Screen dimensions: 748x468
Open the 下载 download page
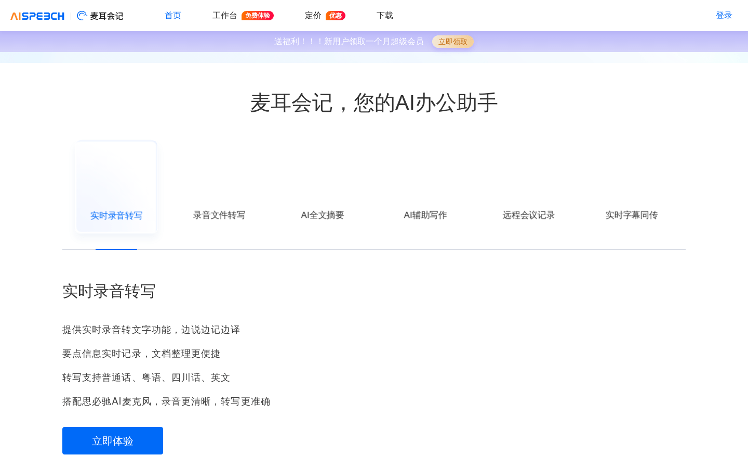[384, 16]
